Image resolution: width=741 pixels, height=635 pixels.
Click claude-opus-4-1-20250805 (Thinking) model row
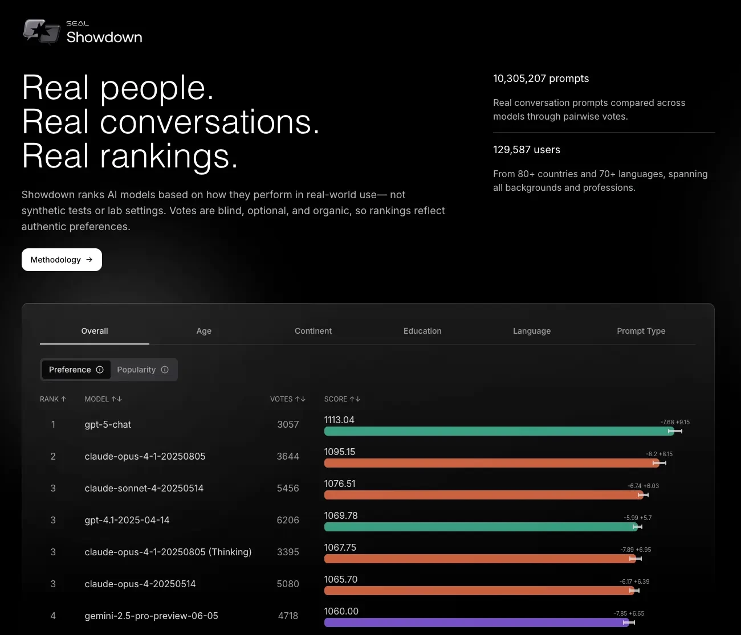[168, 552]
